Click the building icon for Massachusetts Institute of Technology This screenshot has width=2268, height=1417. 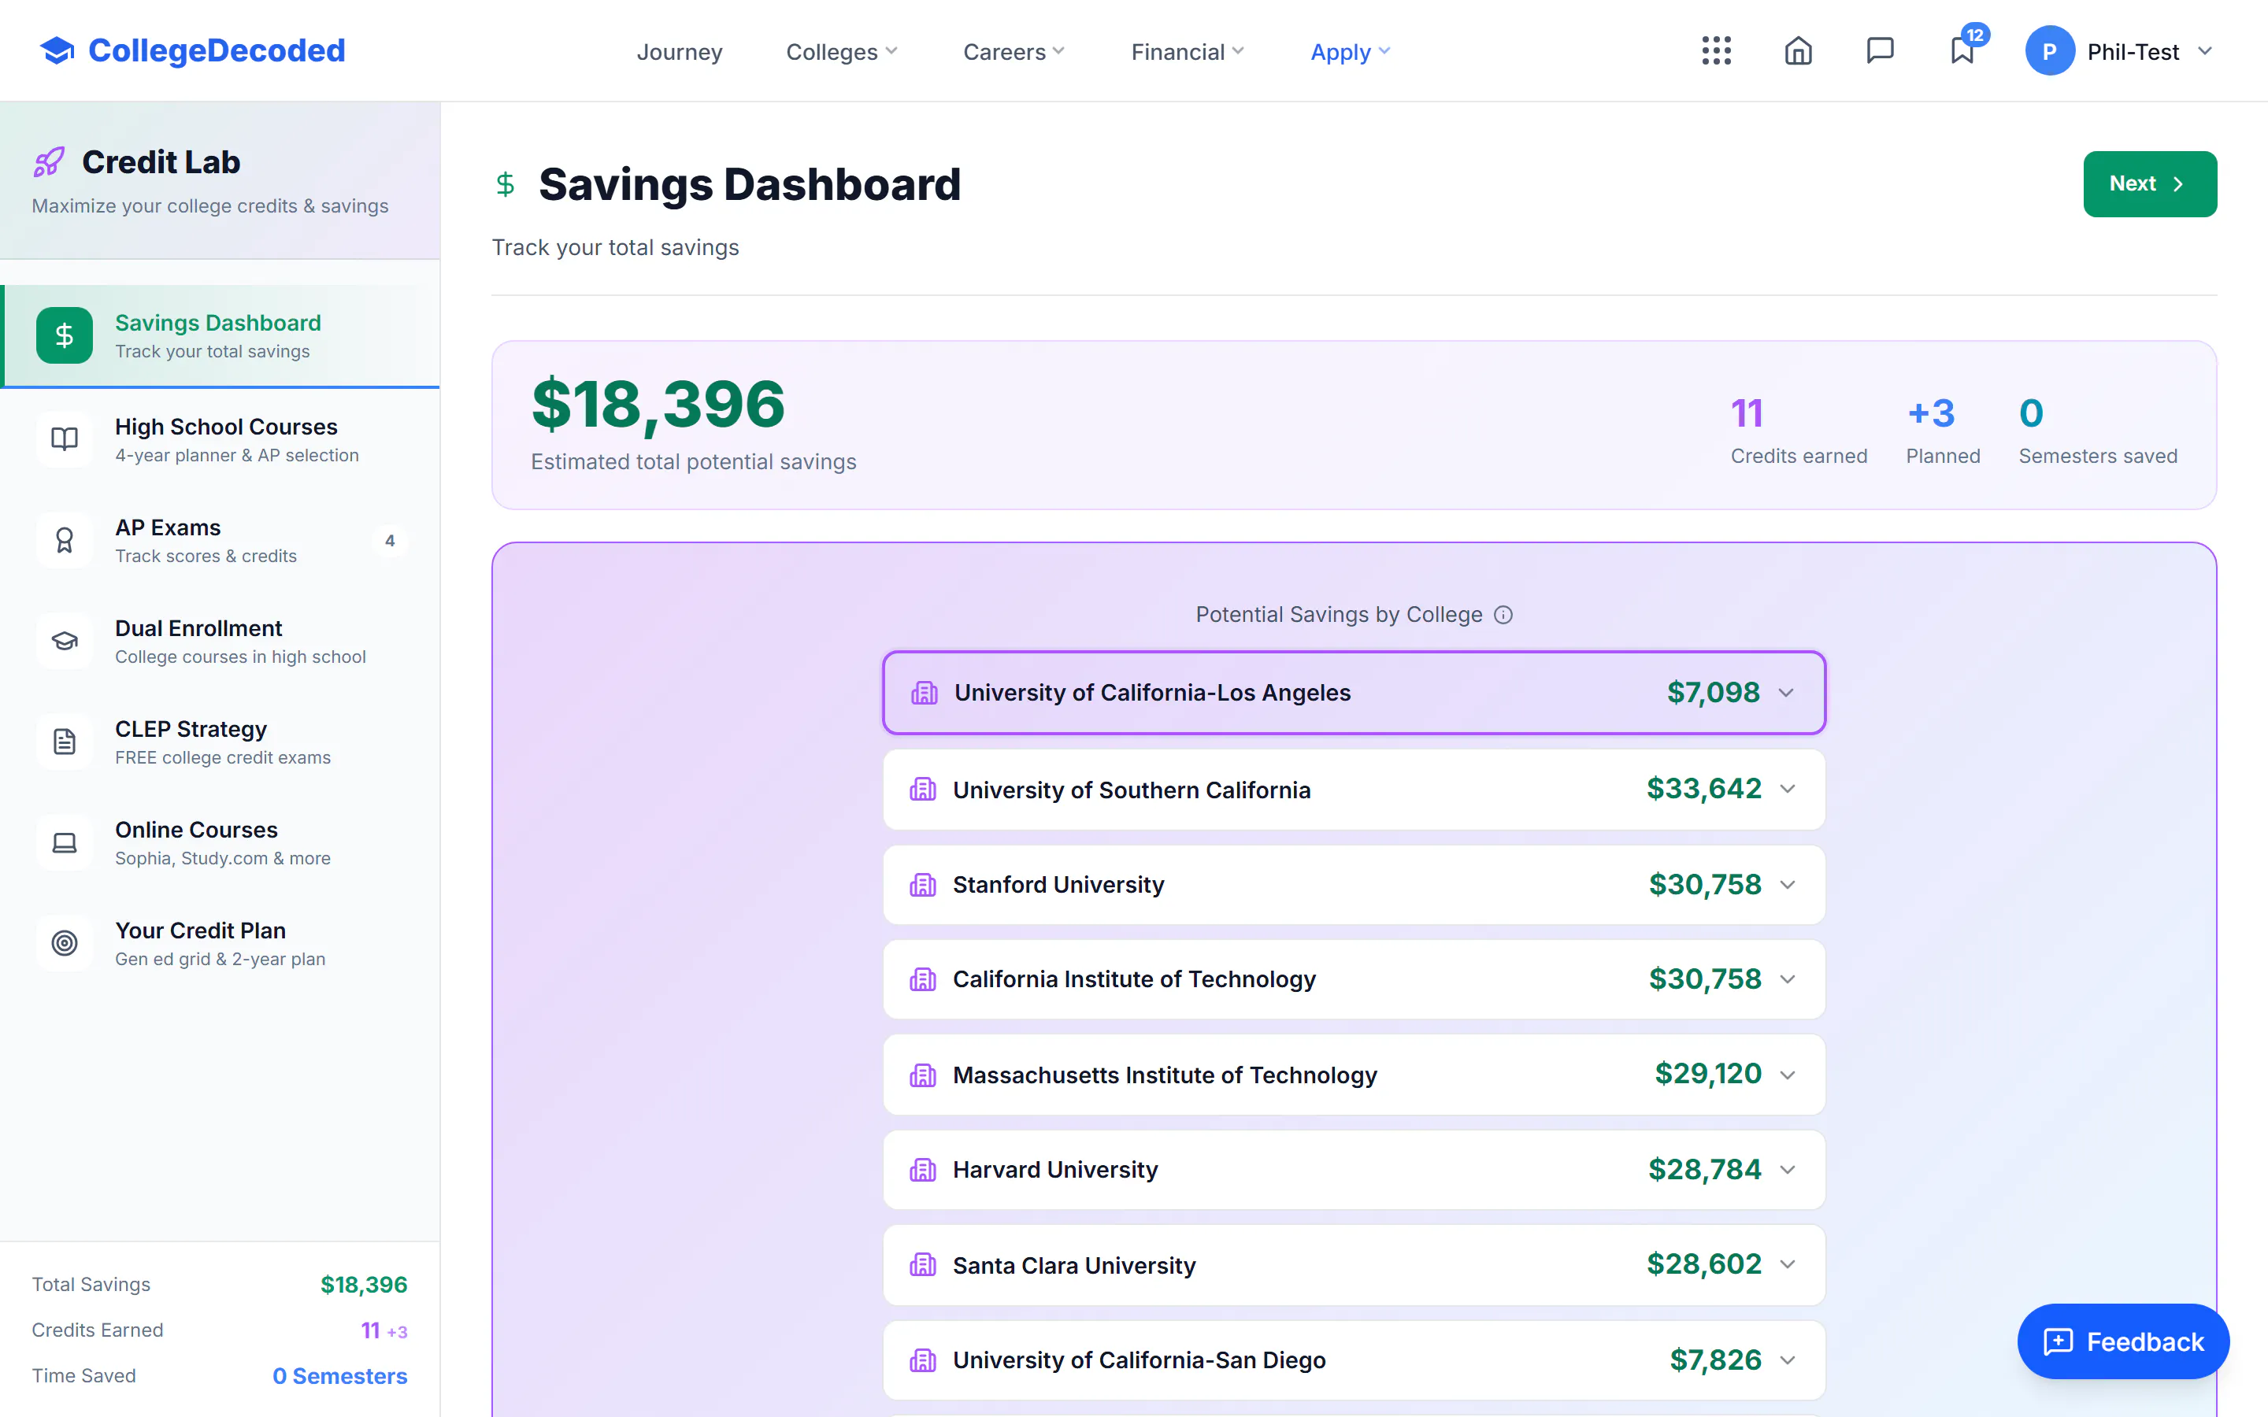923,1075
